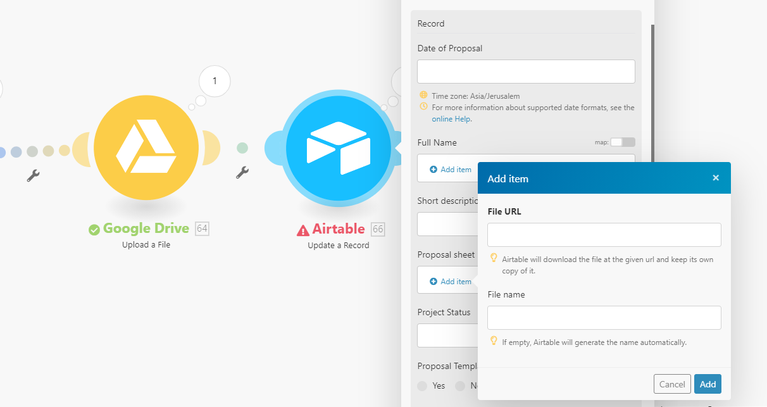Open the Airtable module
This screenshot has width=767, height=407.
click(339, 148)
